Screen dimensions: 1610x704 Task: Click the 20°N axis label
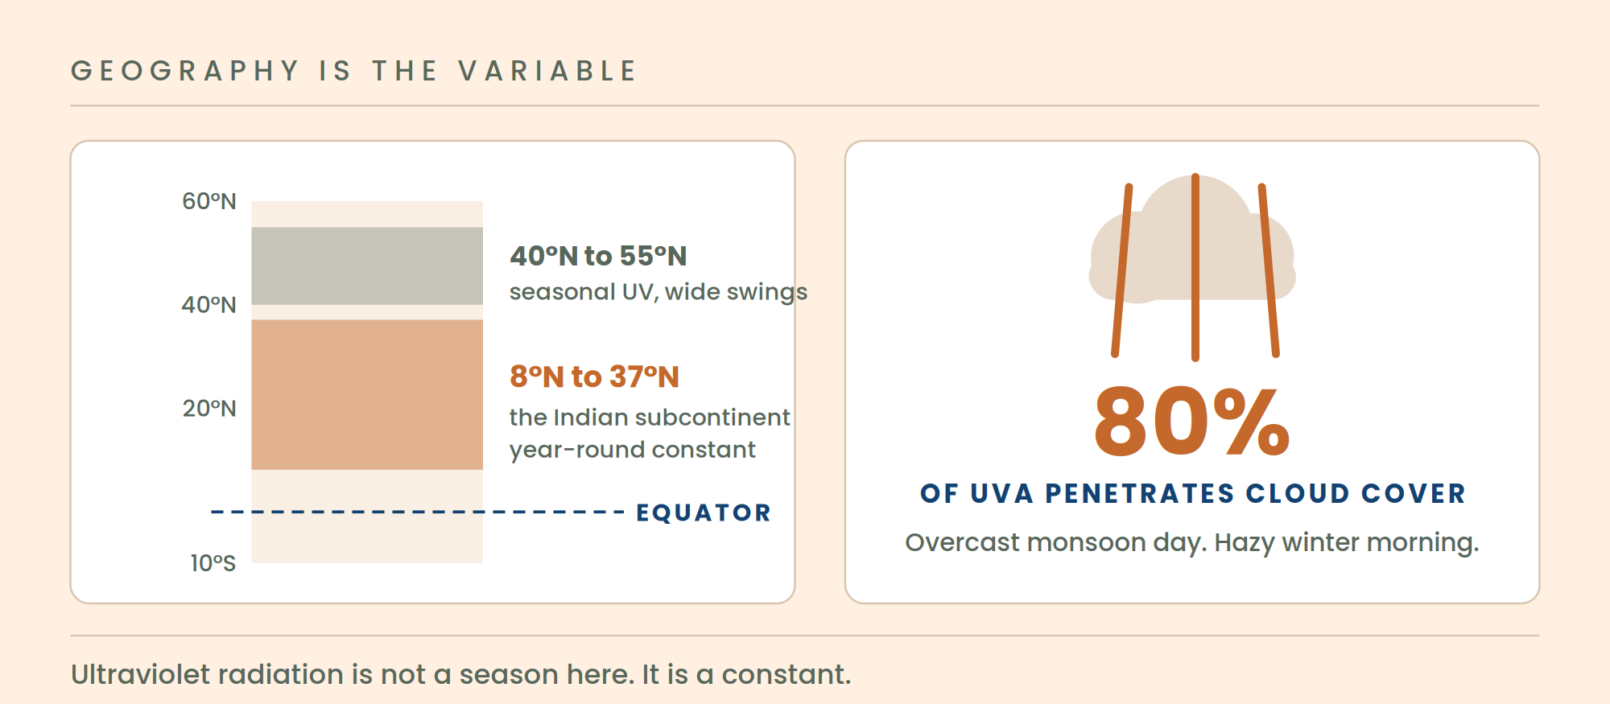coord(209,409)
